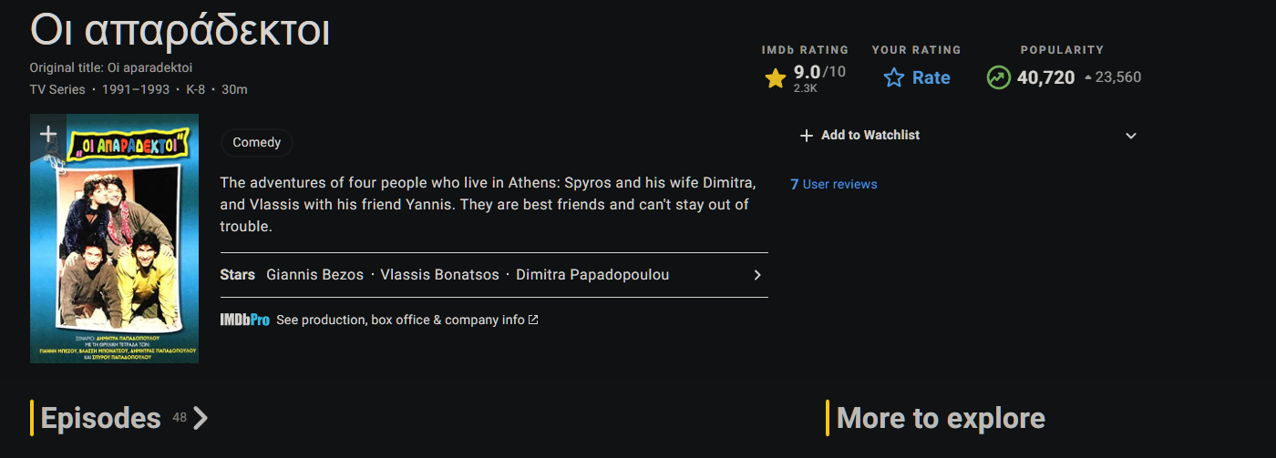Screen dimensions: 1276x458
Task: Go to Dimitra Papadopoulou's page
Action: click(592, 275)
